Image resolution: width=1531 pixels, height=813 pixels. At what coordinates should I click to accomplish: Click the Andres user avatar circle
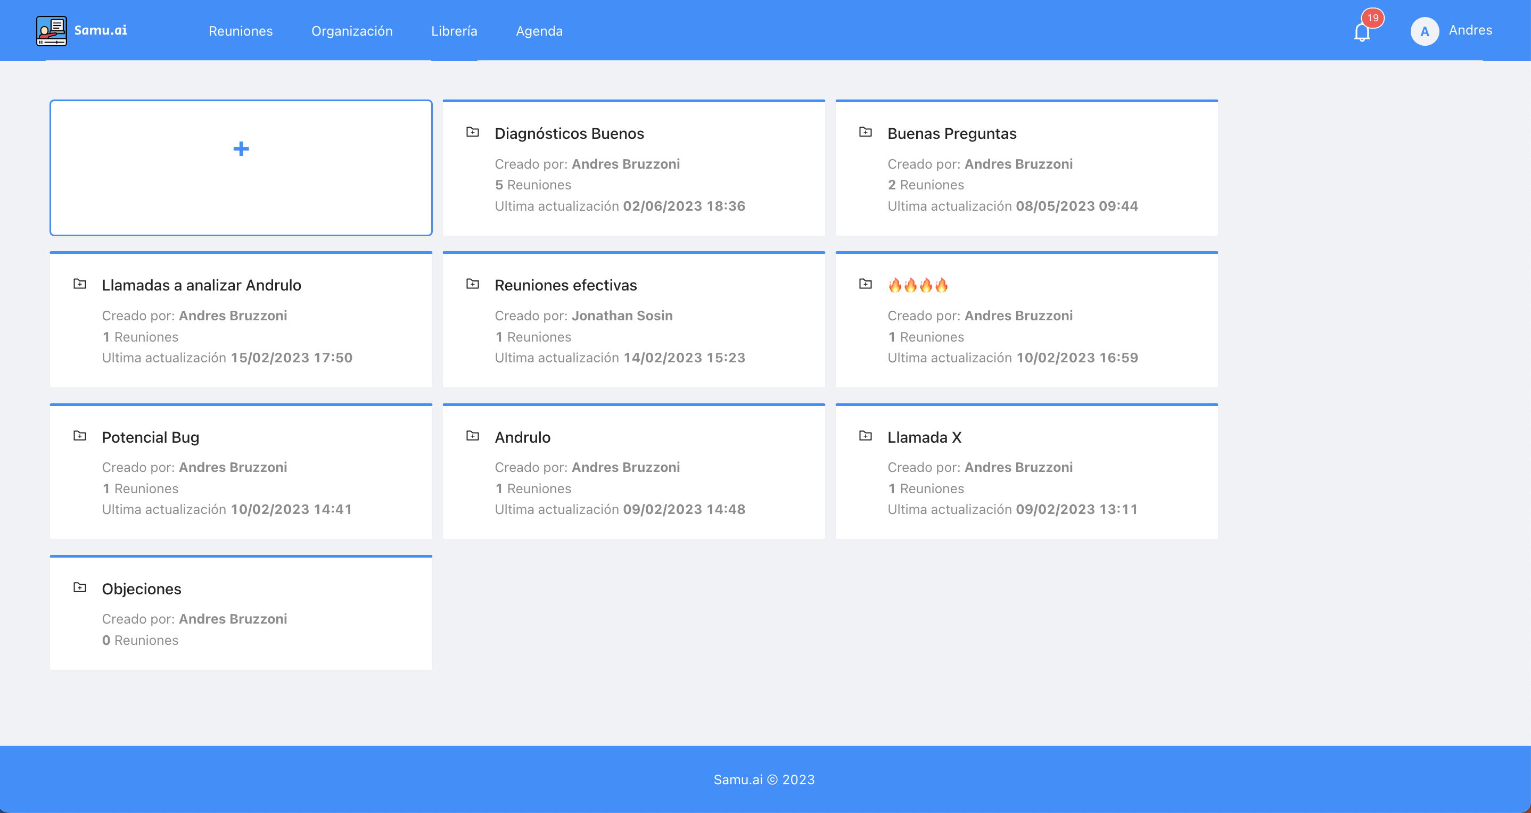click(1424, 31)
